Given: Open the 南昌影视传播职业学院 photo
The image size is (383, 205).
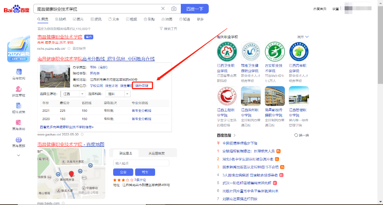Looking at the screenshot, I should pyautogui.click(x=275, y=96).
